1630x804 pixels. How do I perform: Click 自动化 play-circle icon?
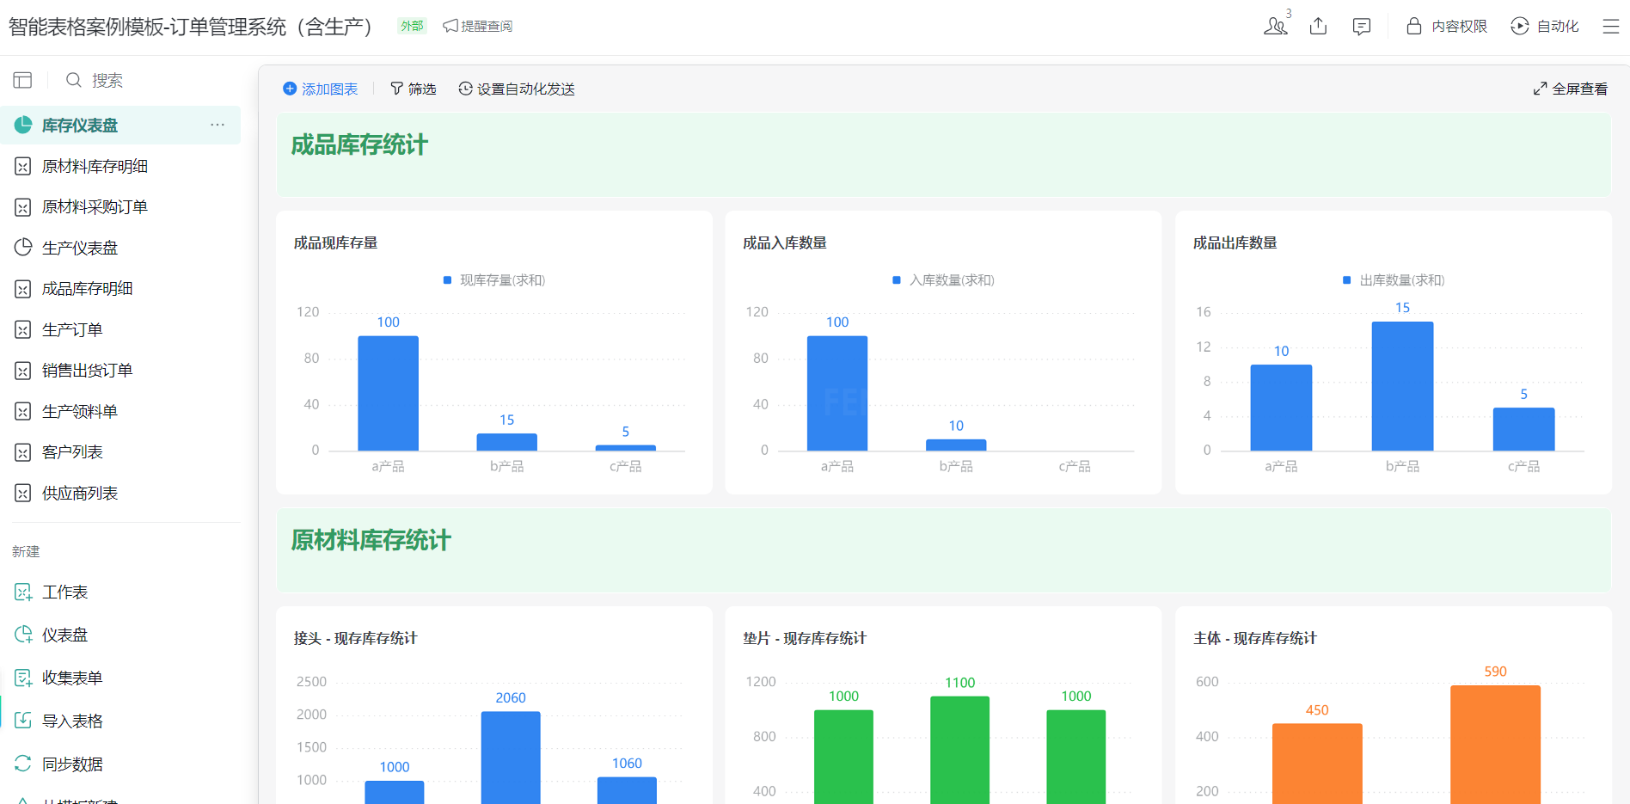coord(1520,26)
